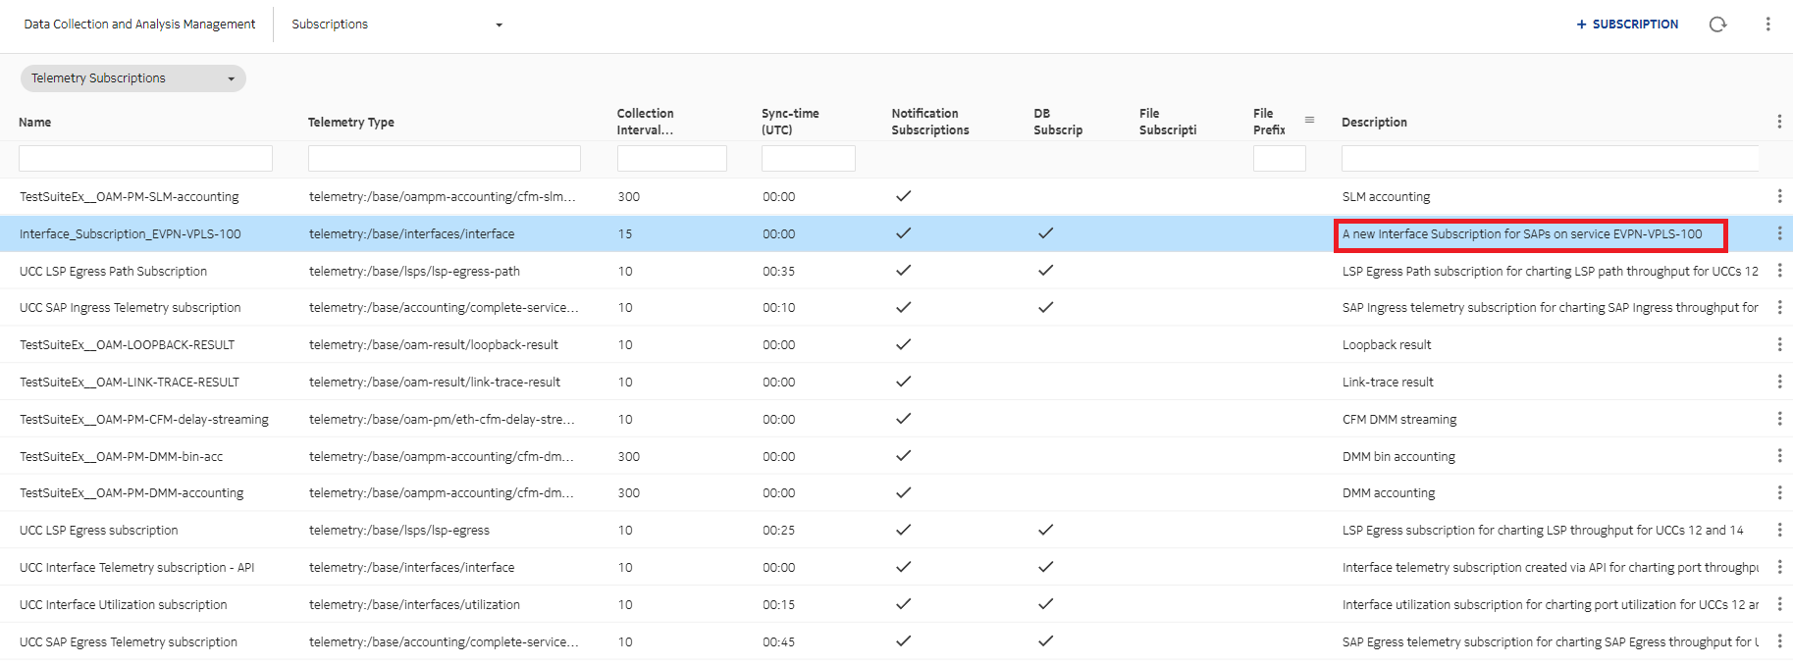
Task: Click notification checkmark for TestSuiteEx__OAM-LINK-TRACE-RESULT
Action: 903,382
